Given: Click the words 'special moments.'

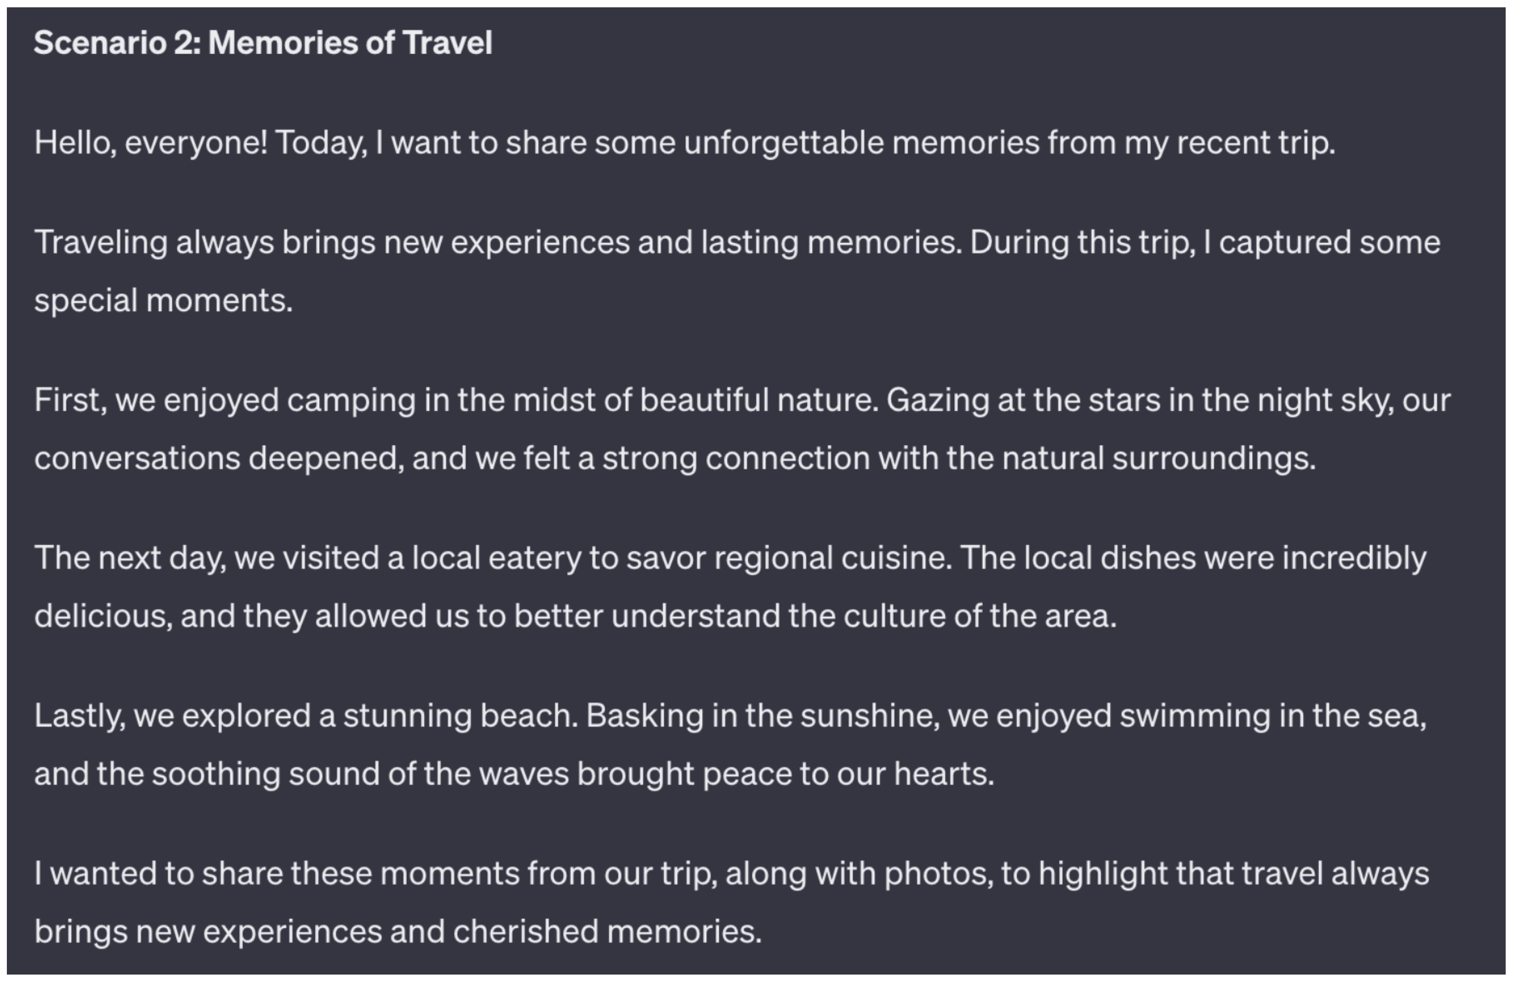Looking at the screenshot, I should [x=163, y=300].
